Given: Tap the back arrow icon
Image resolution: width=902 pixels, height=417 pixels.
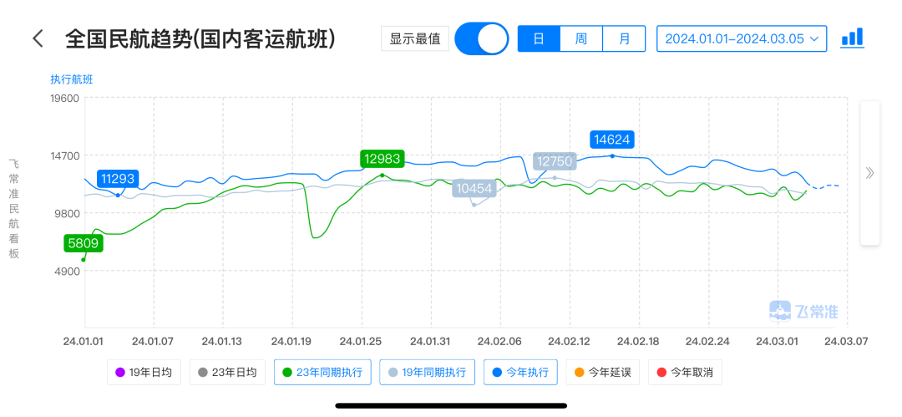Looking at the screenshot, I should (38, 38).
